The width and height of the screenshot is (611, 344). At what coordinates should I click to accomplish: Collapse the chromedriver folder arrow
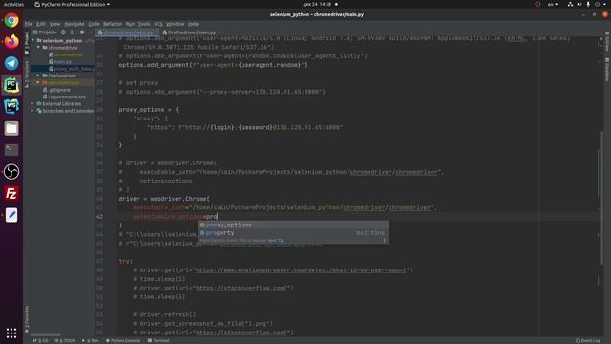38,47
